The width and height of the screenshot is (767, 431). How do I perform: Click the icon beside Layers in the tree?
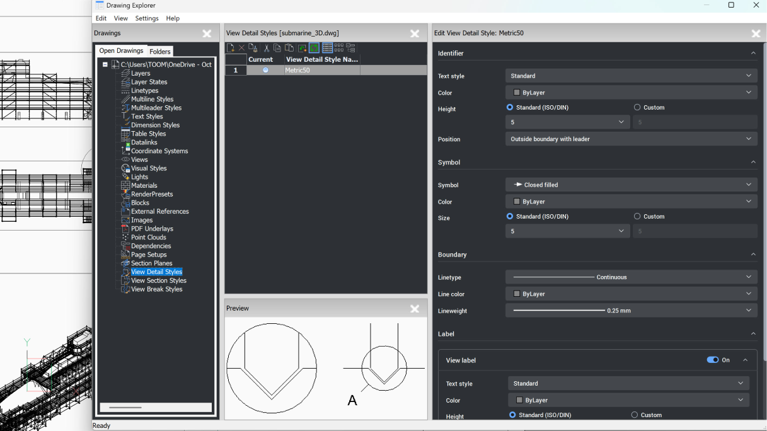point(125,74)
